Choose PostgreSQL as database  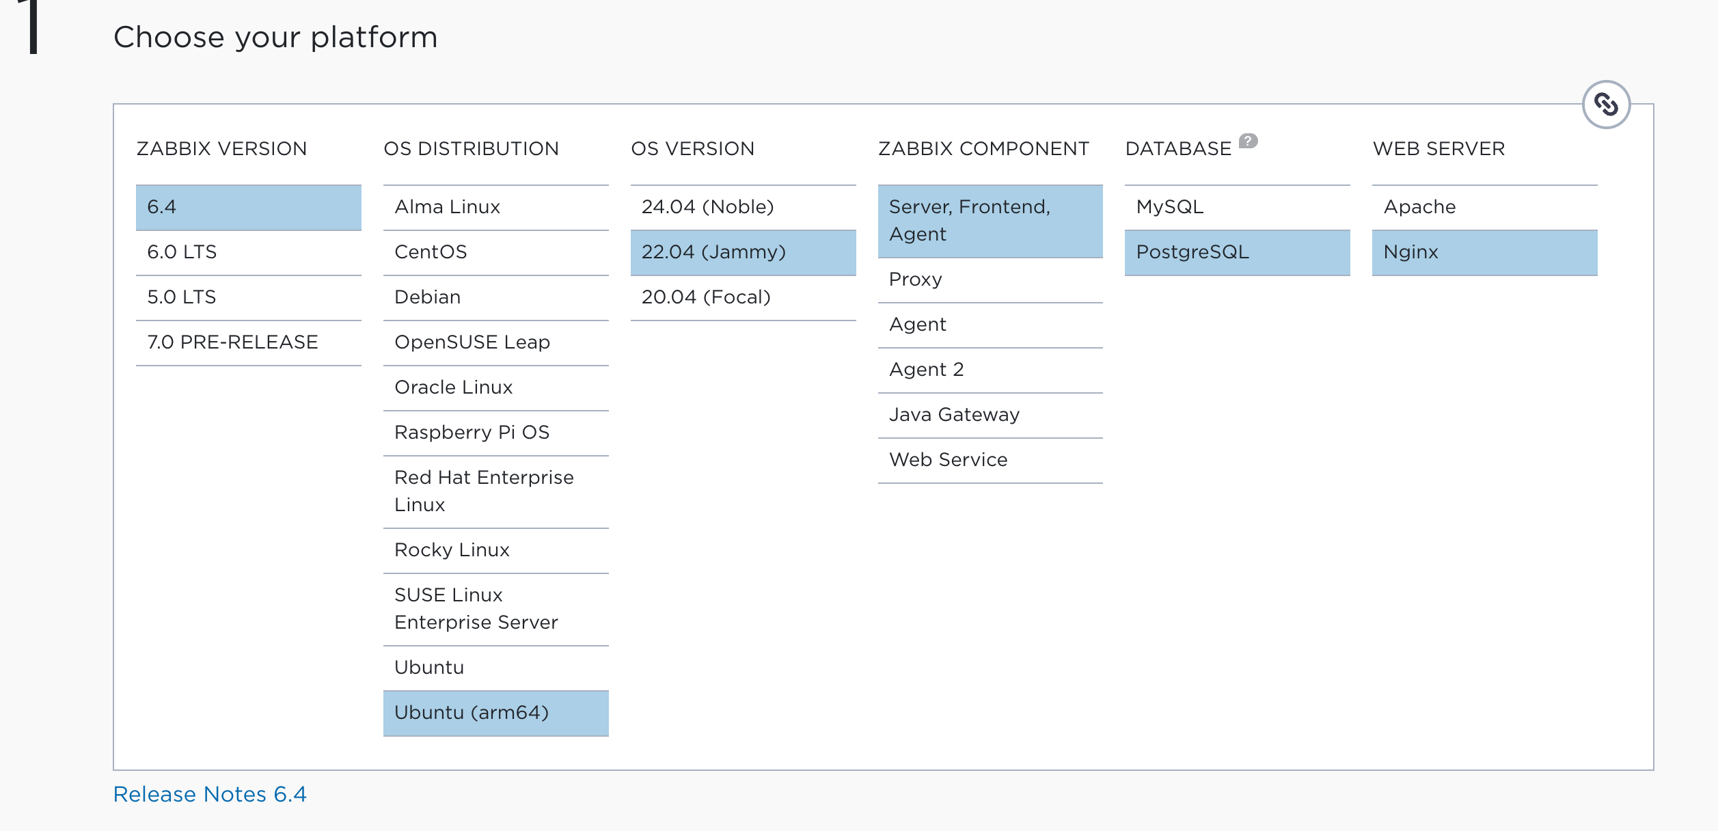1238,253
